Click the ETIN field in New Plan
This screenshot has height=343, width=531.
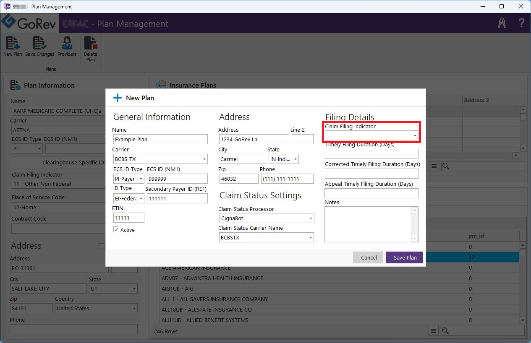[x=129, y=218]
